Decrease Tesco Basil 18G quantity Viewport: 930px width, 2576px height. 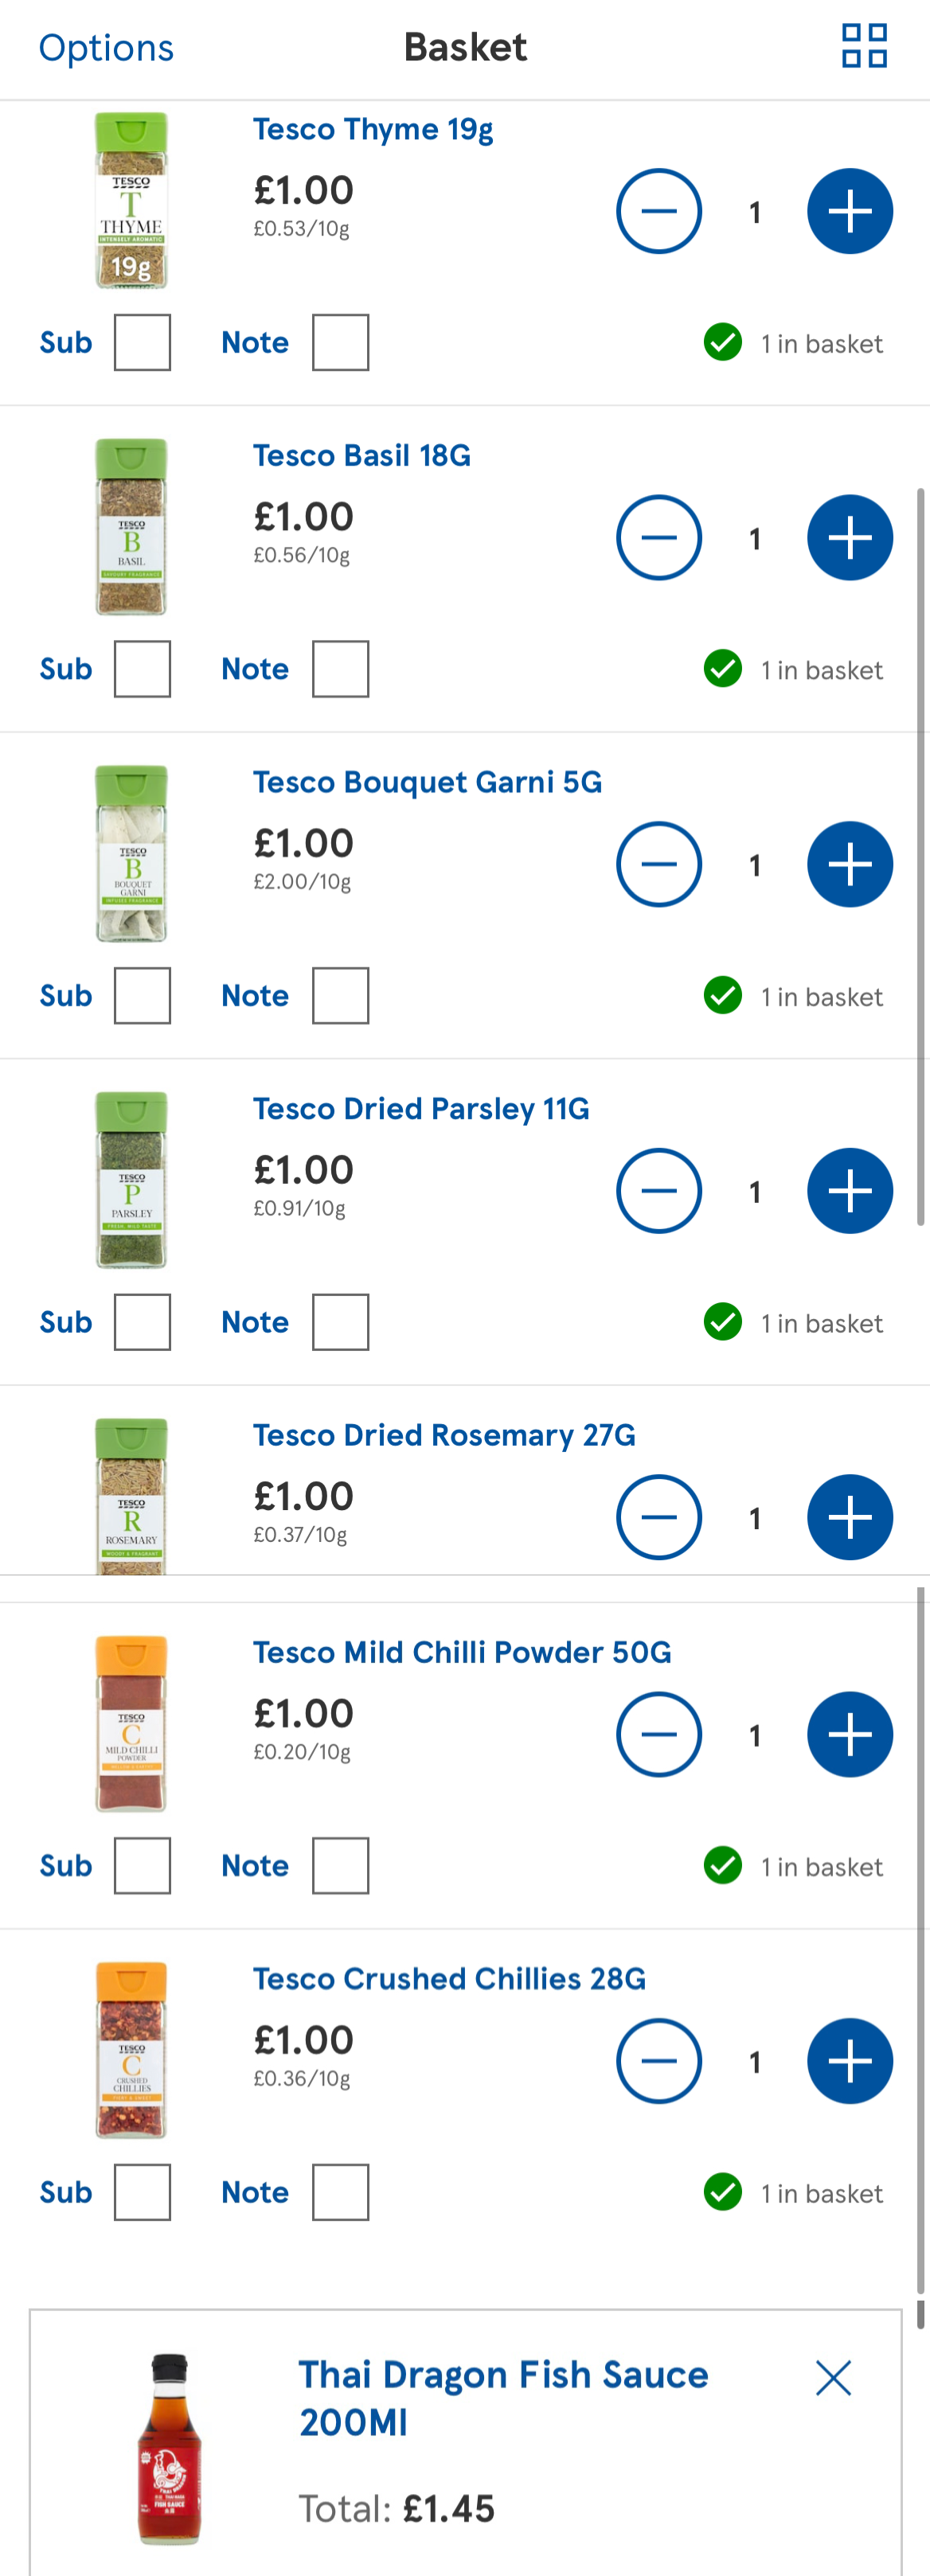[659, 538]
